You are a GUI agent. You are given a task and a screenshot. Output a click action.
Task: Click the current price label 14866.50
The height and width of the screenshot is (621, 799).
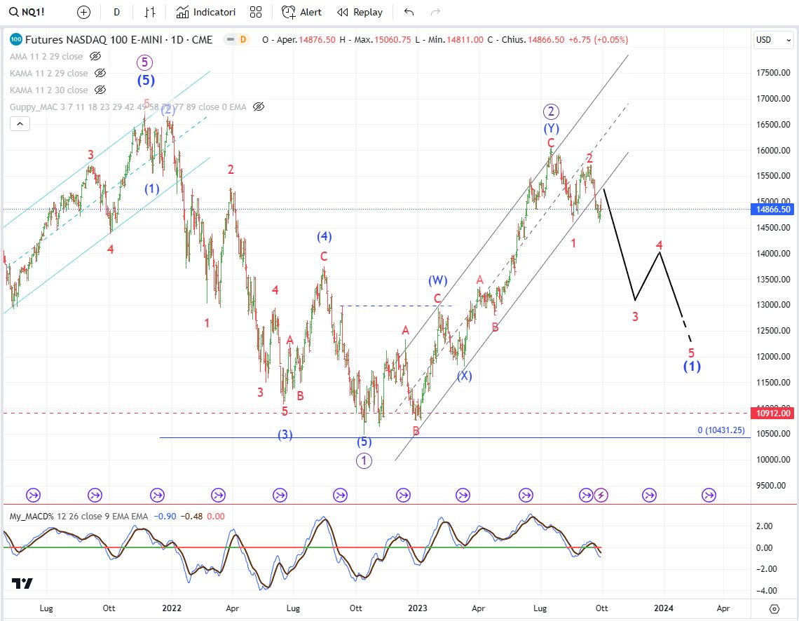773,210
